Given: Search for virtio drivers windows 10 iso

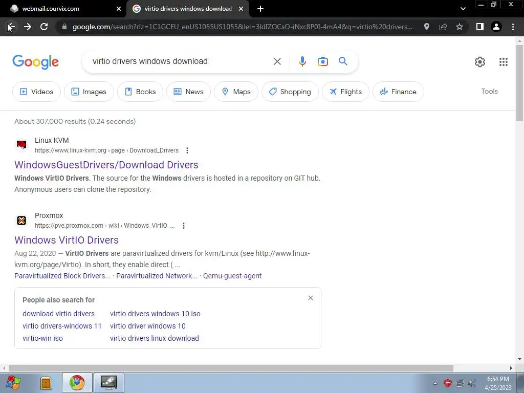Looking at the screenshot, I should (x=155, y=314).
